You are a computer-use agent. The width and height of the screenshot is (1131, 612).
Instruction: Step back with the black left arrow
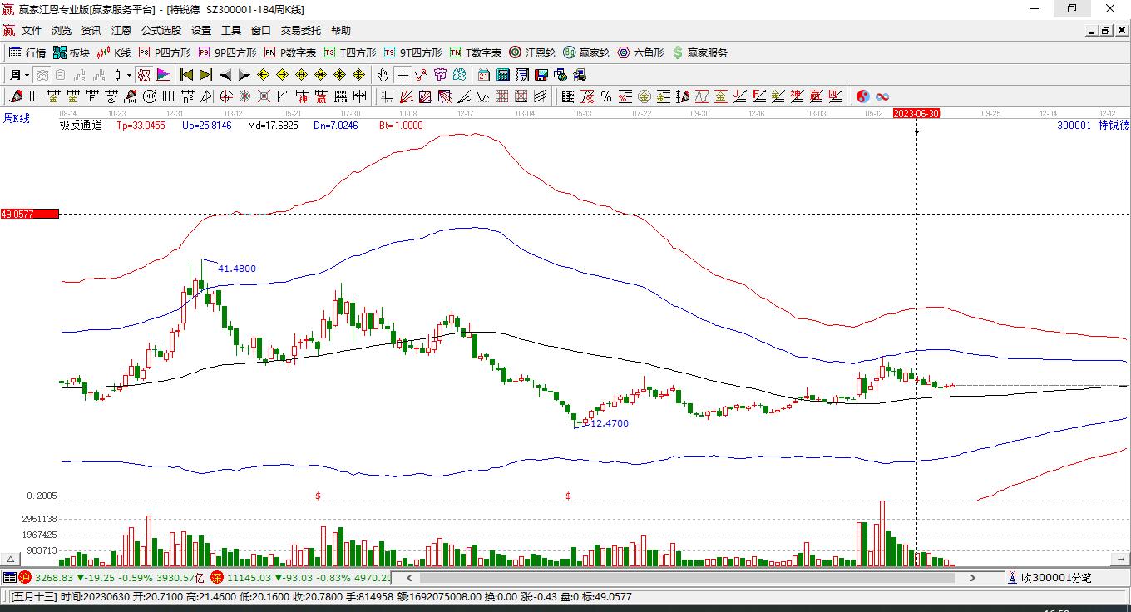point(225,75)
